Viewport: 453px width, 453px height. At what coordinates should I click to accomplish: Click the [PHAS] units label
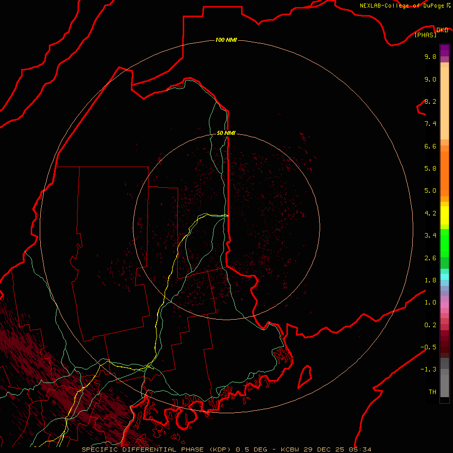pos(425,35)
